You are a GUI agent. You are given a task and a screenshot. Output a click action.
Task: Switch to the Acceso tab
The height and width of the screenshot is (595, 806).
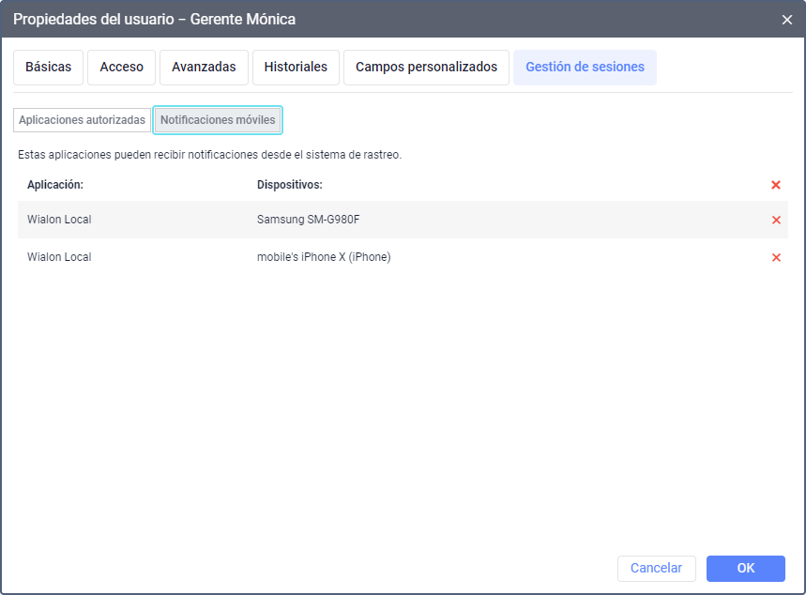(122, 68)
